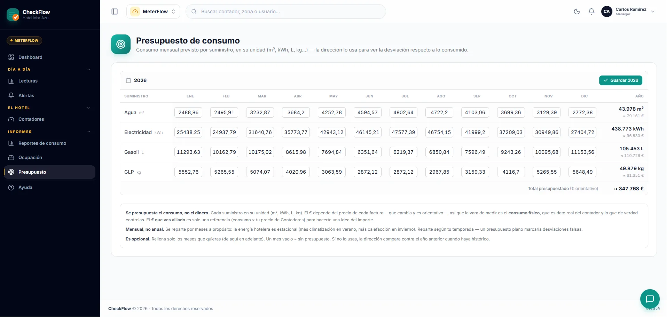Toggle the sidebar panel icon
This screenshot has width=667, height=317.
click(115, 11)
